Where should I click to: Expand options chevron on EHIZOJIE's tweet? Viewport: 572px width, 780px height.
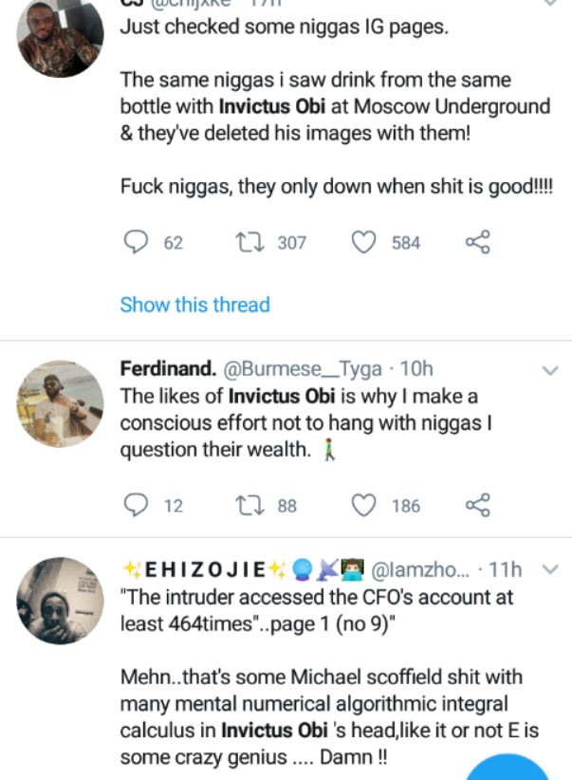(549, 569)
